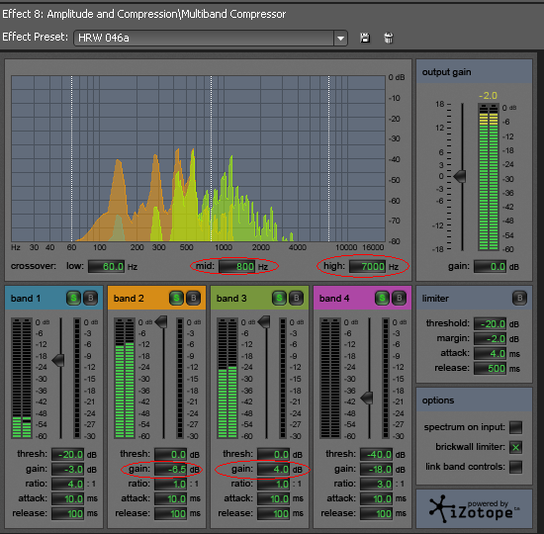
Task: Bypass band 1 with its B button
Action: click(91, 298)
